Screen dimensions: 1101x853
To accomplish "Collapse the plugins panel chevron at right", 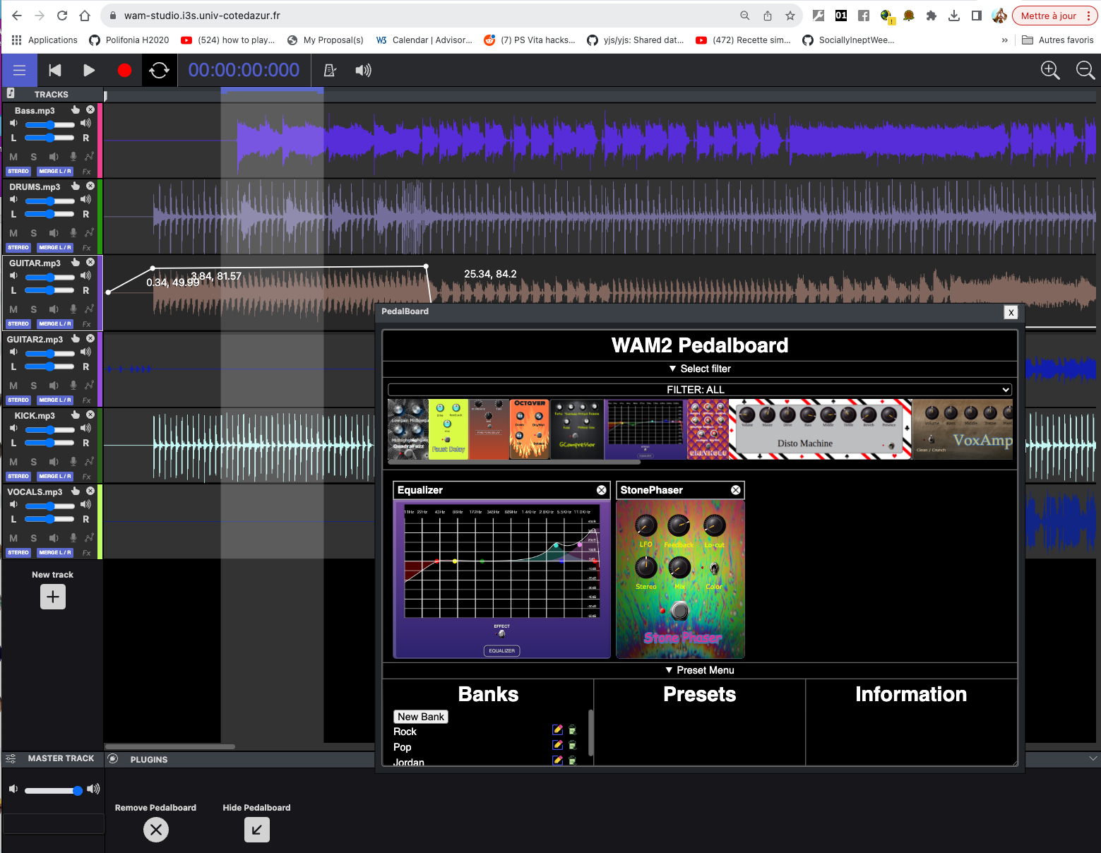I will (1093, 758).
